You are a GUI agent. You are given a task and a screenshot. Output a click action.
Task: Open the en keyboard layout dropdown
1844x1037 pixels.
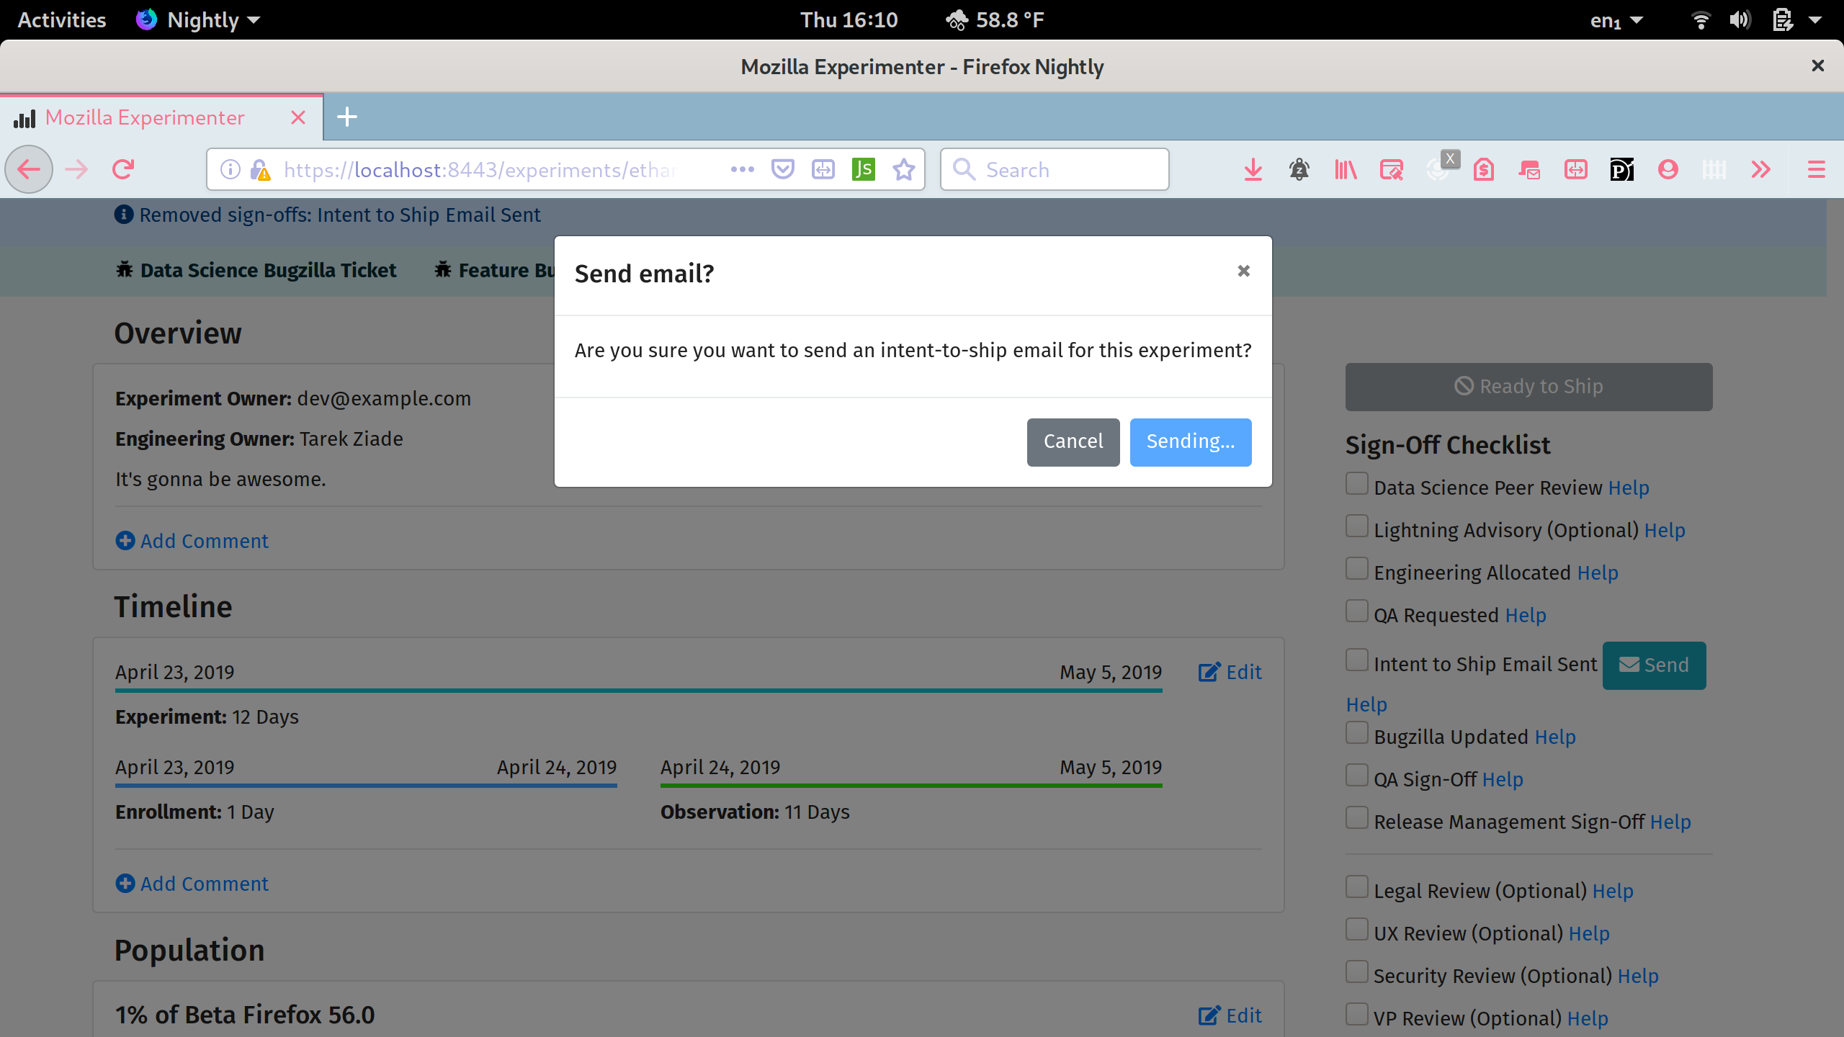coord(1616,20)
